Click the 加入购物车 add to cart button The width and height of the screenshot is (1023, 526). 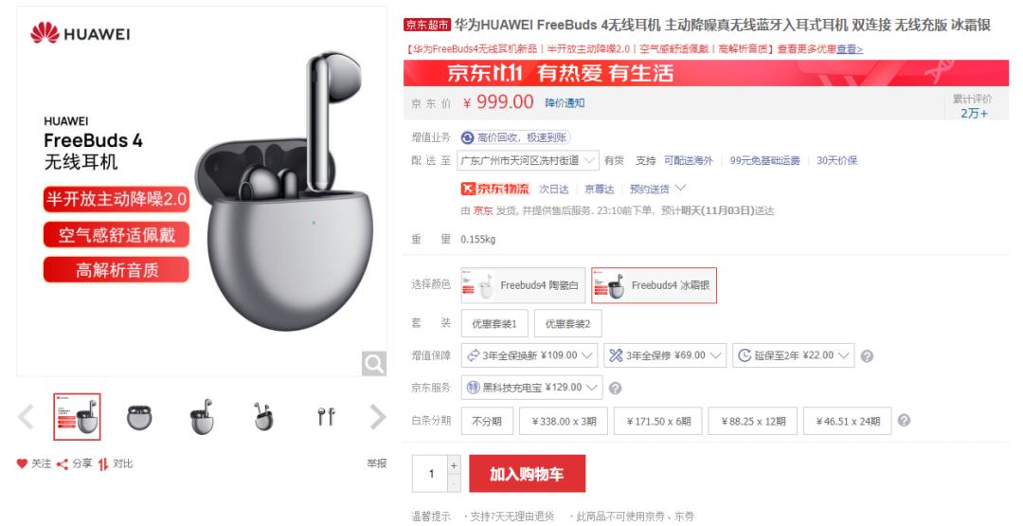pos(528,474)
